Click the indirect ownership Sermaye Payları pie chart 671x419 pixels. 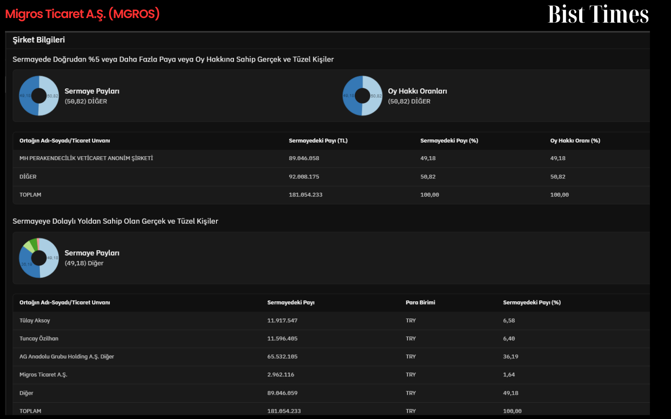coord(39,258)
